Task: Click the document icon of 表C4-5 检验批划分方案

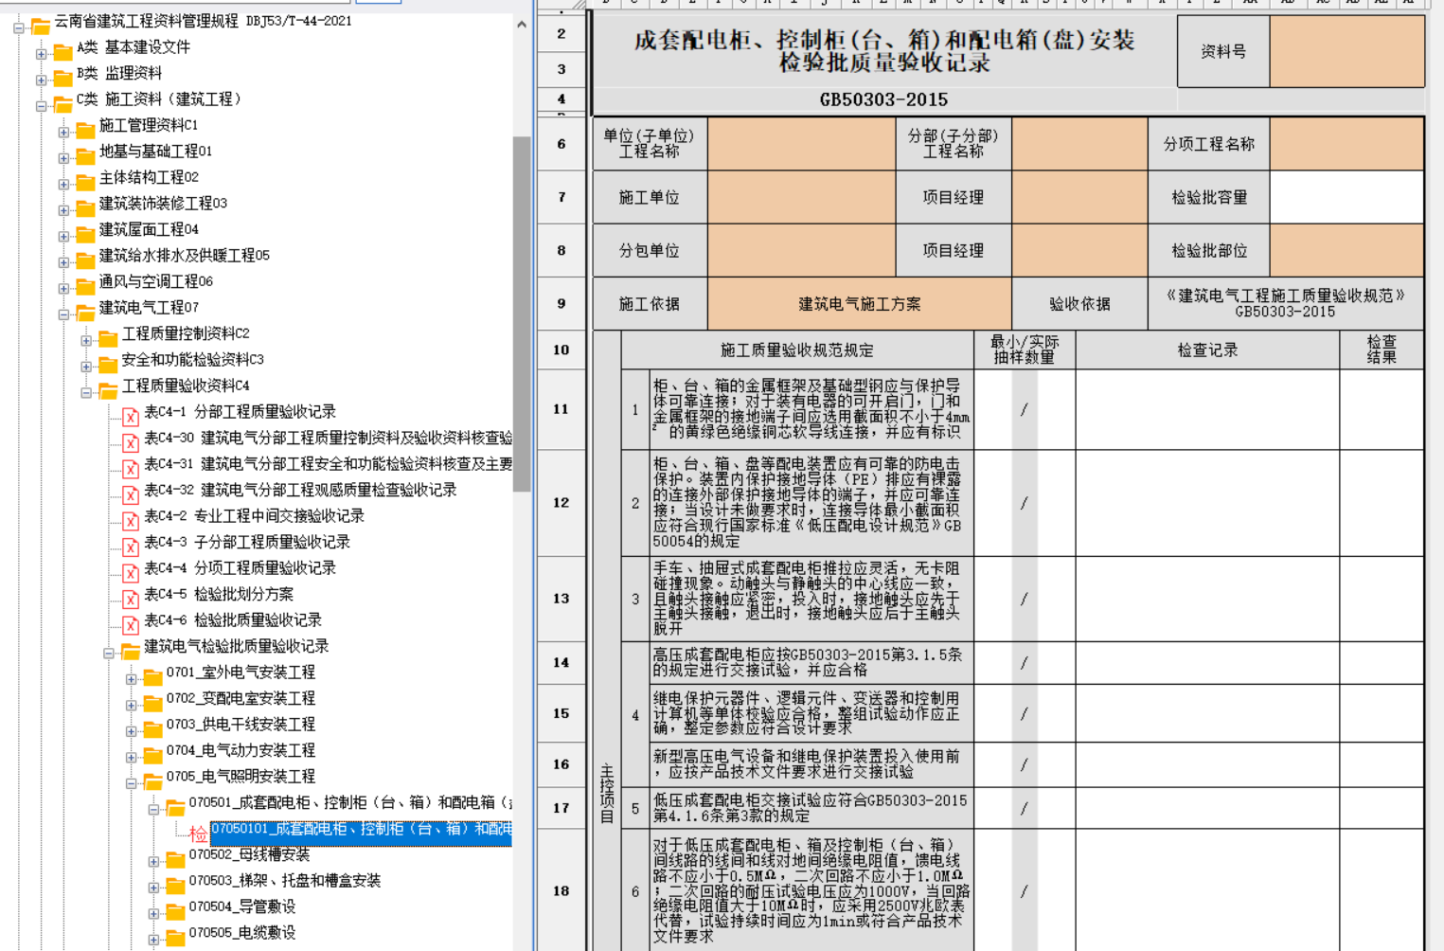Action: tap(131, 599)
